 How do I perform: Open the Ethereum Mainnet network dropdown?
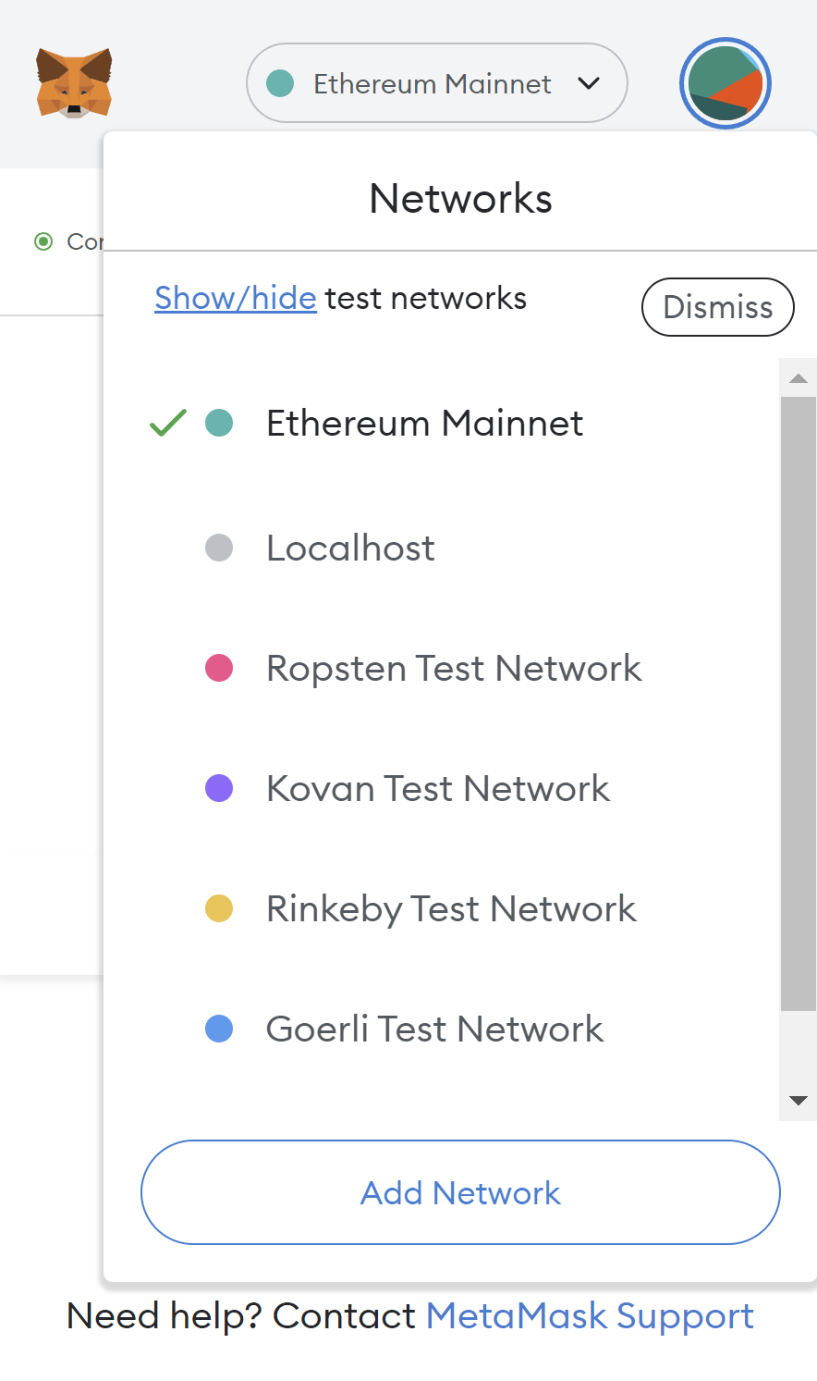[437, 83]
